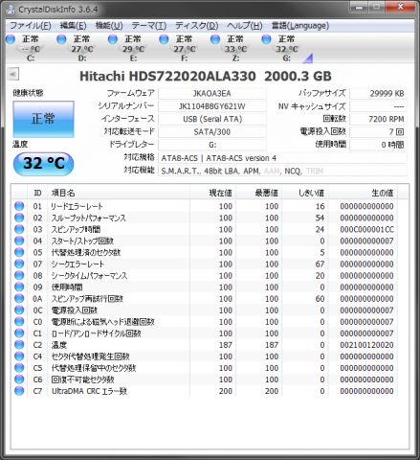Screen dimensions: 420x460
Task: Click status icon for attribute C4
Action: (x=19, y=356)
